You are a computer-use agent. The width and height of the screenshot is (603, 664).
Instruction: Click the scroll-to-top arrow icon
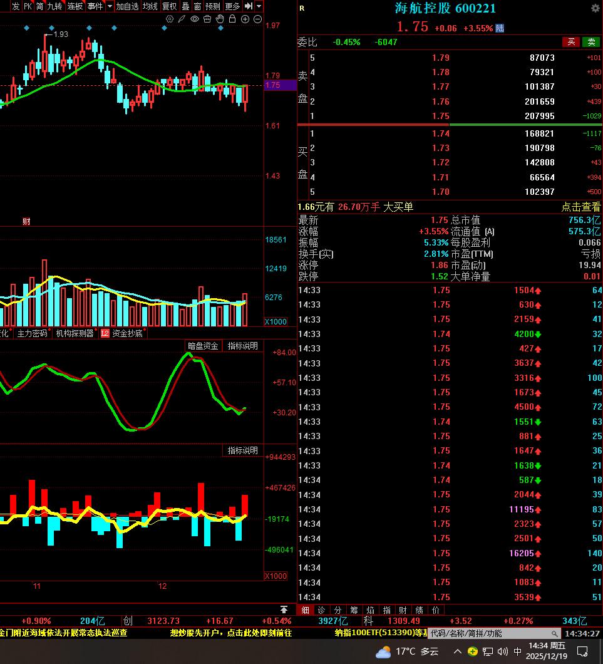(284, 610)
